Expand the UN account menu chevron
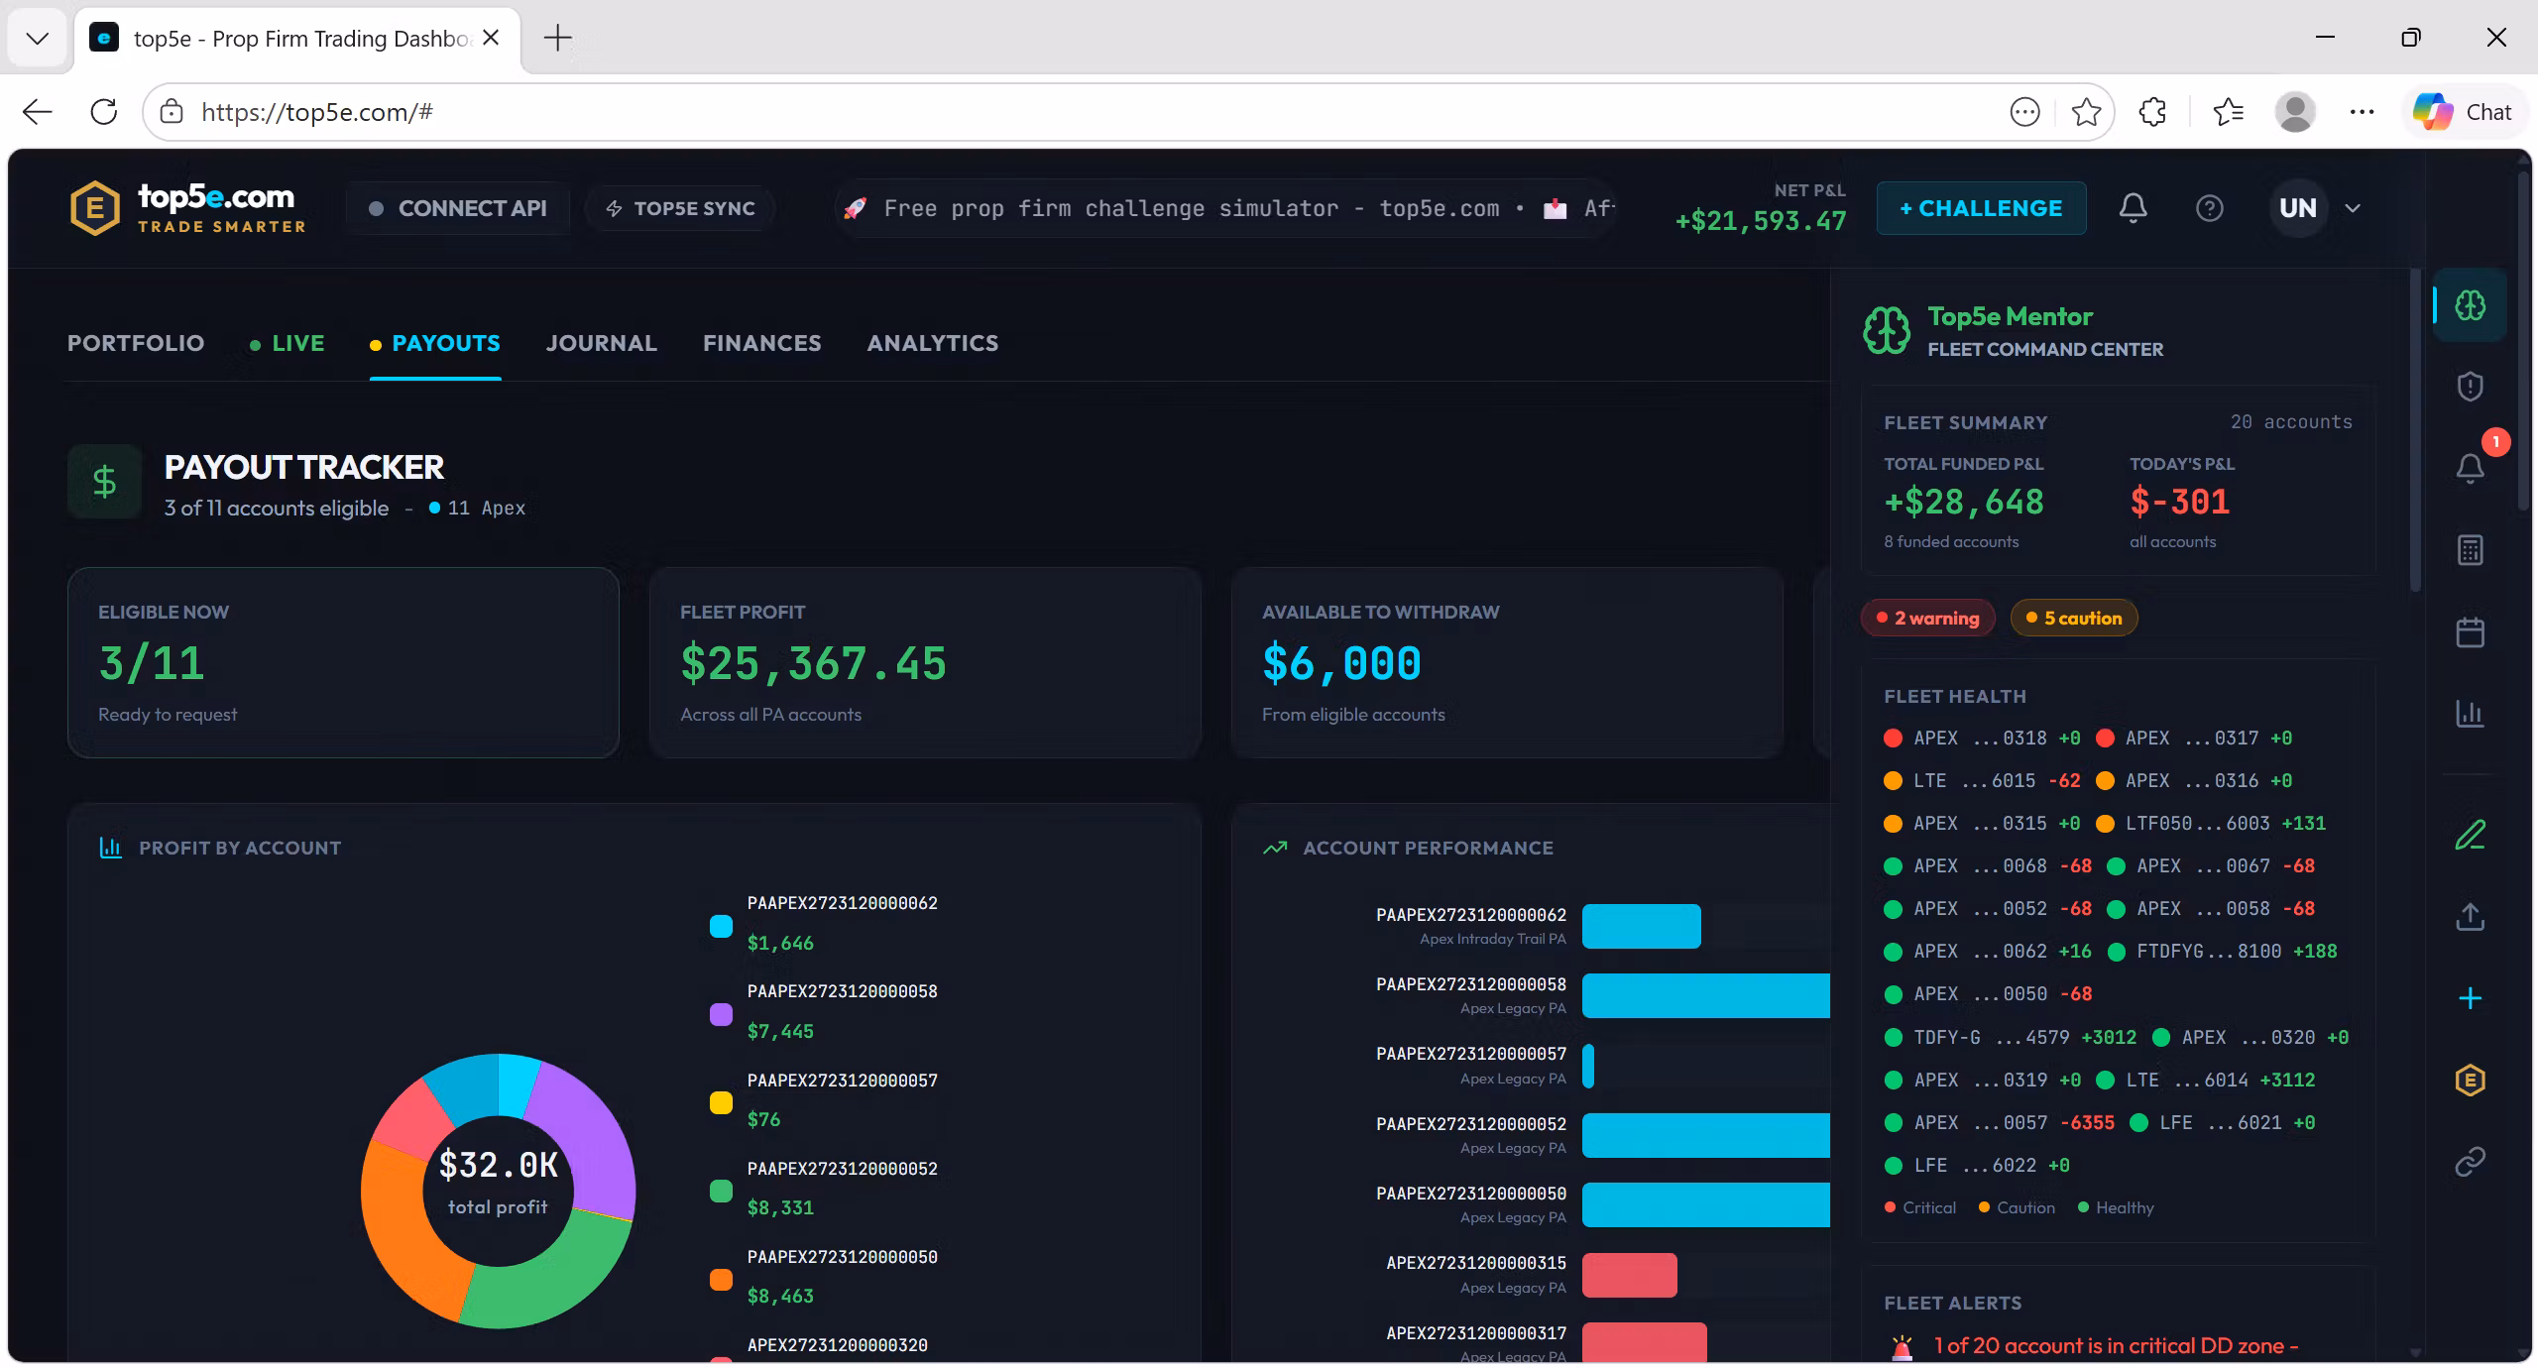This screenshot has height=1368, width=2538. [x=2353, y=208]
